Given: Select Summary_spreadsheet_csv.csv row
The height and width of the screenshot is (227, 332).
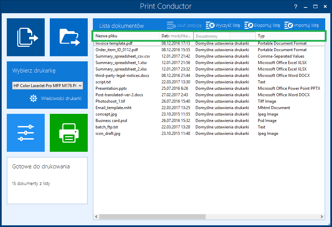Looking at the screenshot, I should tap(209, 56).
